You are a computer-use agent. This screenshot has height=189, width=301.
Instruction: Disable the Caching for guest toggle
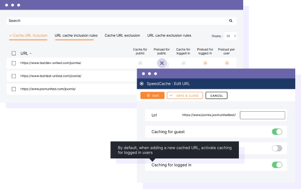coord(277,132)
